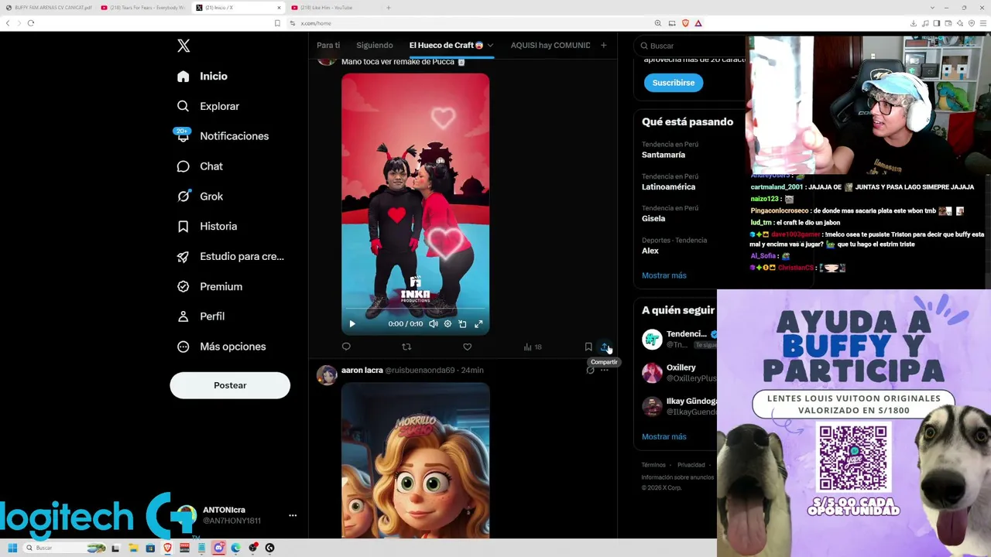Image resolution: width=991 pixels, height=557 pixels.
Task: Open account menu dots beside ANTONIcra
Action: (x=293, y=515)
